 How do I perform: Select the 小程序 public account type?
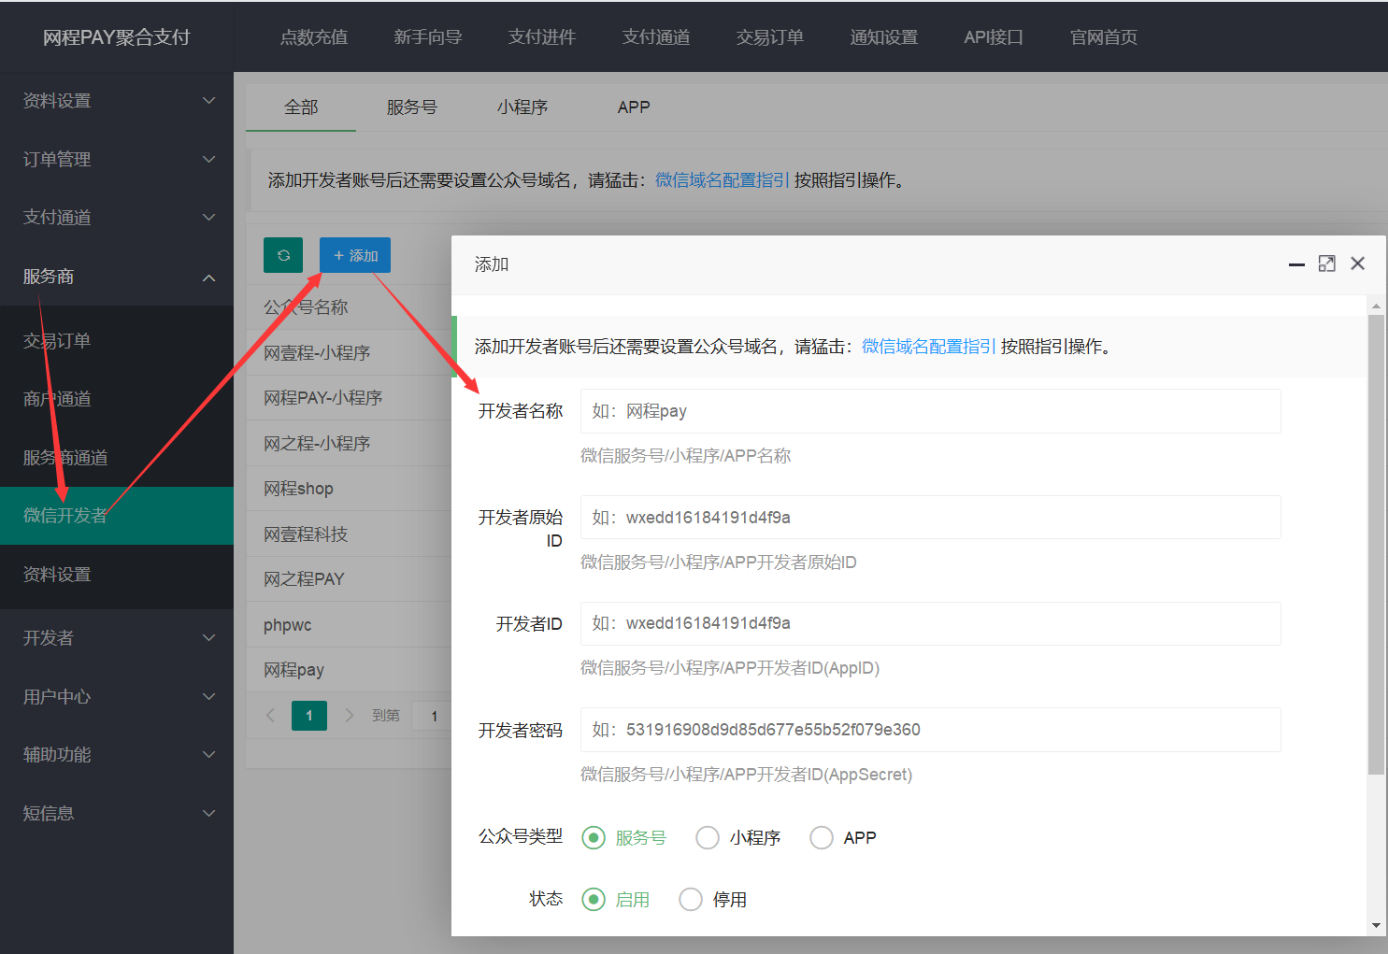708,837
